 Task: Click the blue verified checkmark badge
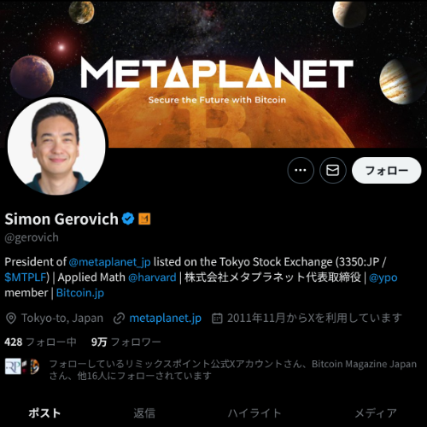pos(128,219)
